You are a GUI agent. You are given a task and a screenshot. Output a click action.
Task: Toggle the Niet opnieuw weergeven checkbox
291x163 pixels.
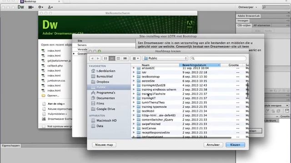(44, 126)
